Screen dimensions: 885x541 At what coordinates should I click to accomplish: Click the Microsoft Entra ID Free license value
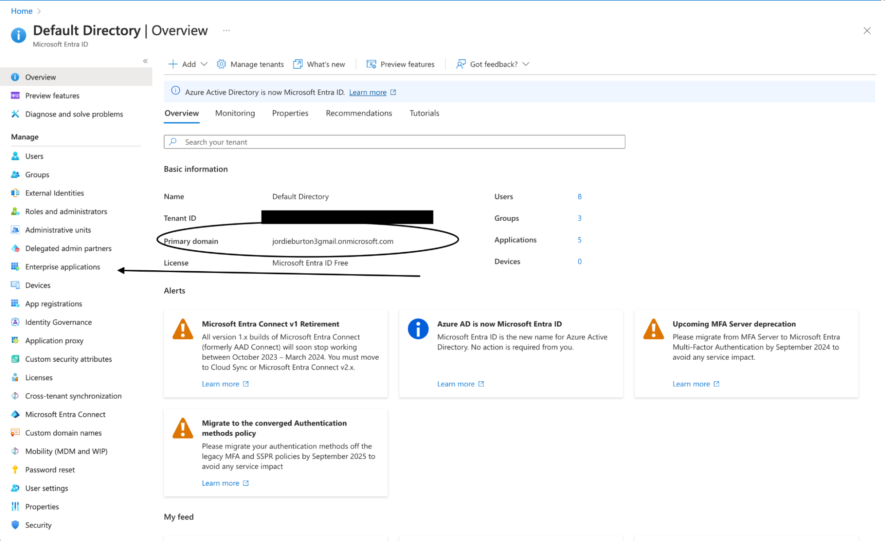point(310,263)
